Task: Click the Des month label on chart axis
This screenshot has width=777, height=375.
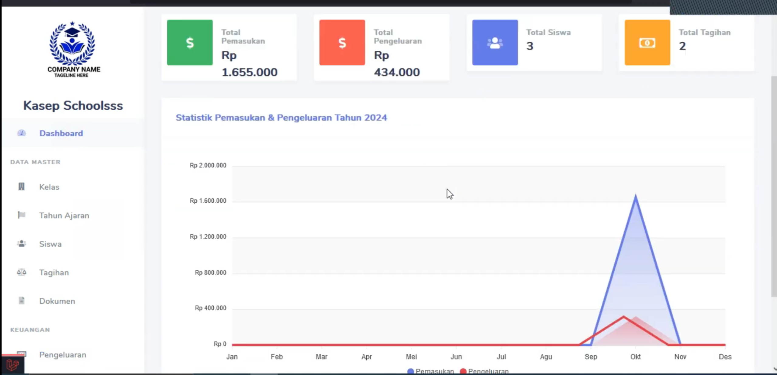Action: tap(725, 357)
